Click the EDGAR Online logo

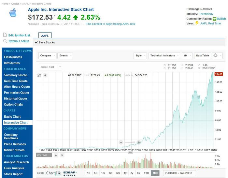tap(70, 173)
